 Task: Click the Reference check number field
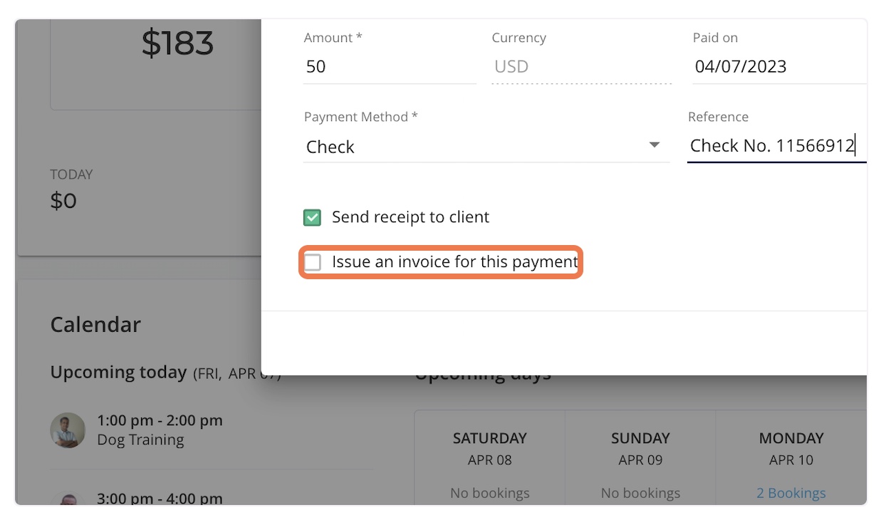click(x=776, y=146)
